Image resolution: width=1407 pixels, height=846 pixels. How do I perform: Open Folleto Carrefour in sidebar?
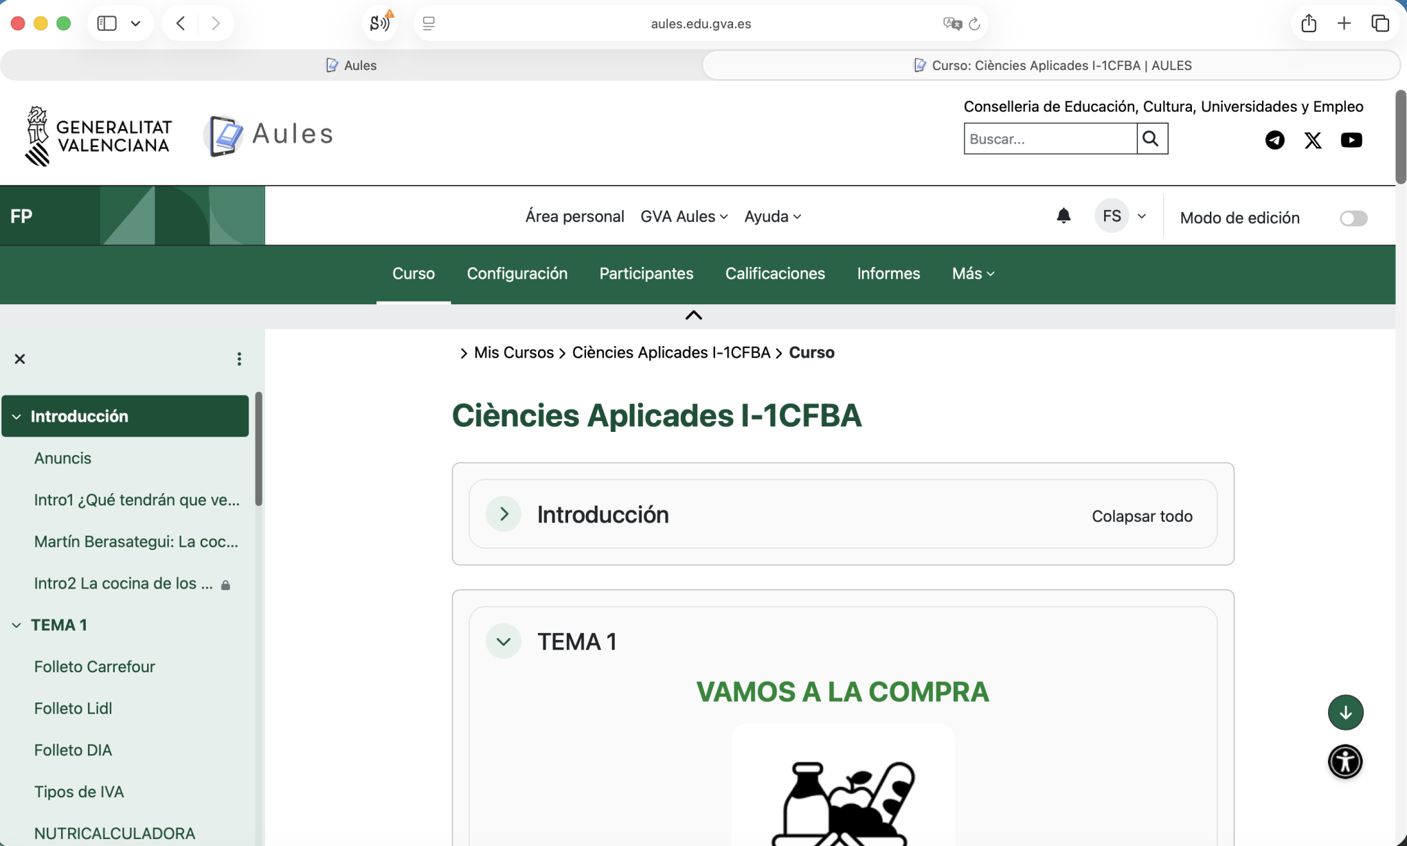pos(95,667)
